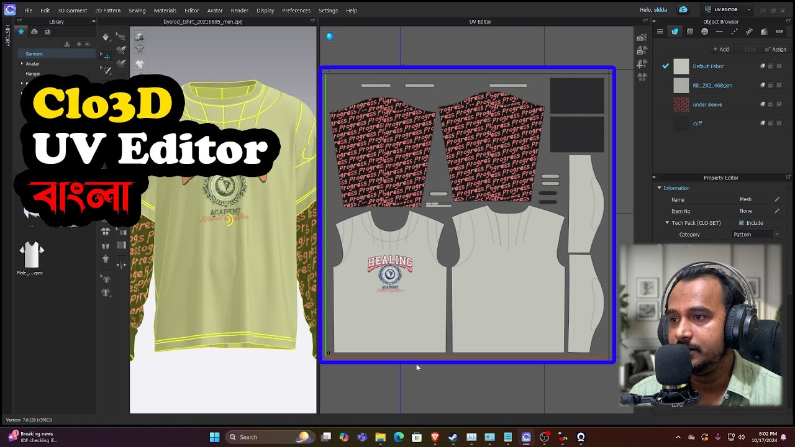Click the under sleeve fabric swatch
This screenshot has height=447, width=795.
point(681,104)
